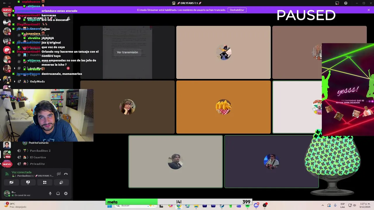374x210 pixels.
Task: Select the participant tile with fries avatar
Action: [x=224, y=107]
